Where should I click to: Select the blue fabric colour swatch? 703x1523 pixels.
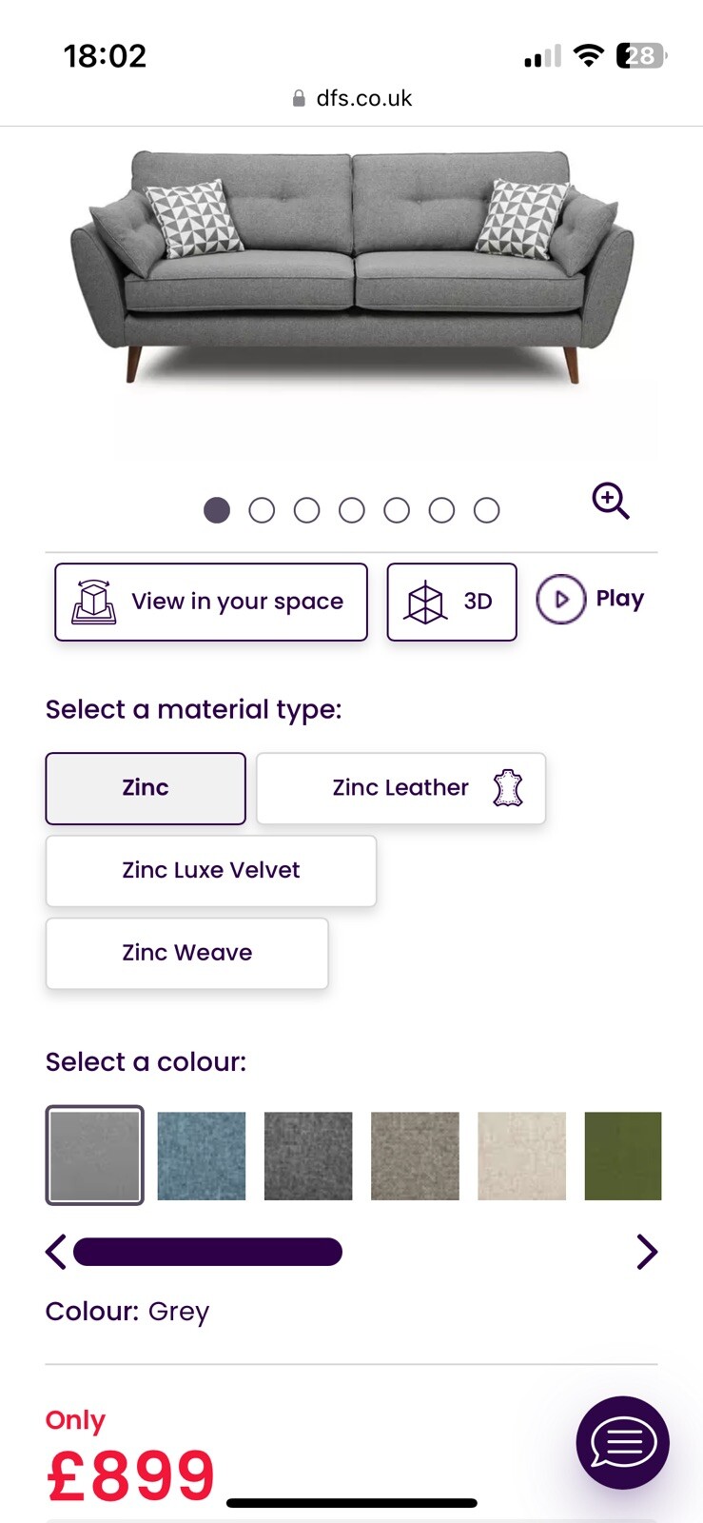(202, 1156)
